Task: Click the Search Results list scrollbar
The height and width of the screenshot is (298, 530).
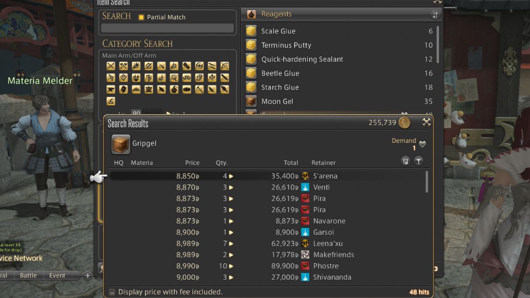Action: click(427, 182)
